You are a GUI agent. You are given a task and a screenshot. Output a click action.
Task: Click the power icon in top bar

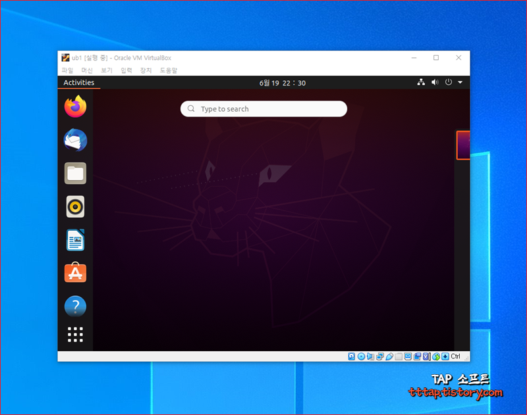pos(449,82)
